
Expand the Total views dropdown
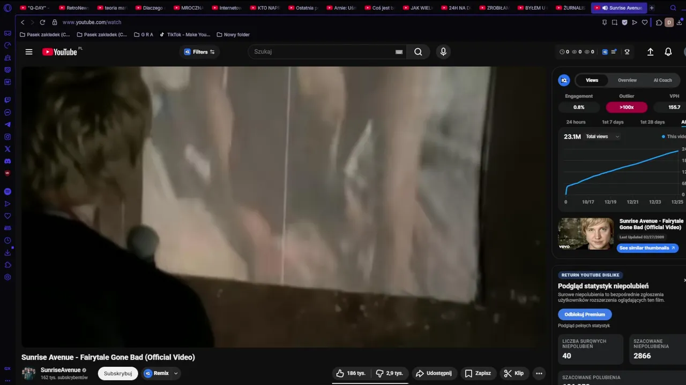(x=602, y=136)
